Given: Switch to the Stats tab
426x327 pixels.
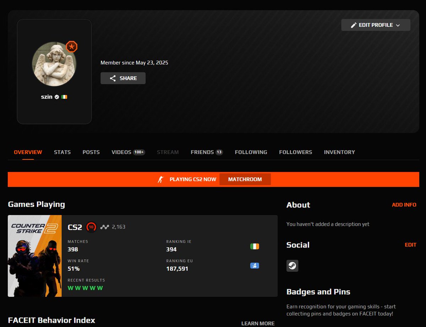Looking at the screenshot, I should tap(62, 152).
